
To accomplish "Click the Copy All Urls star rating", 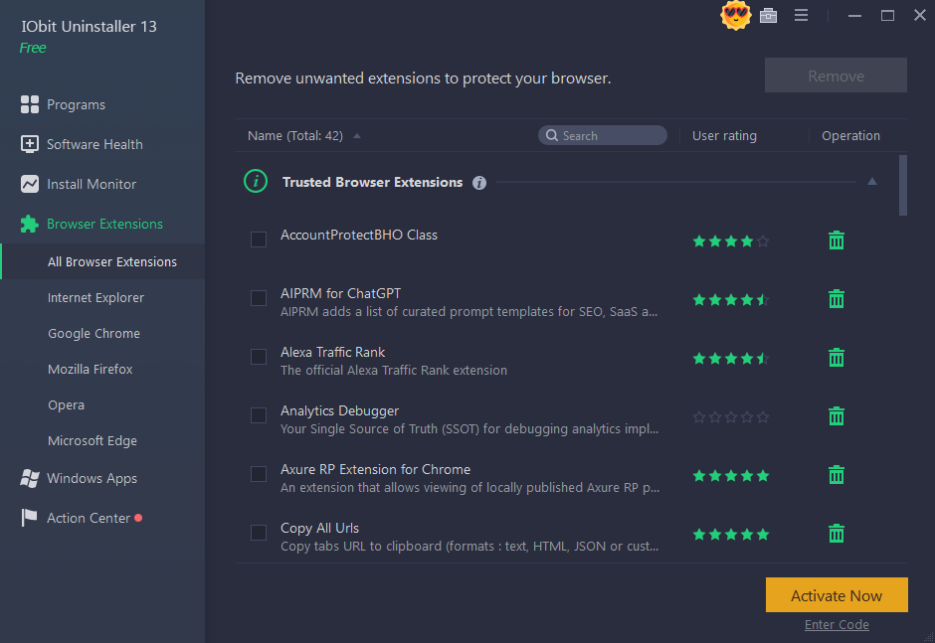I will coord(730,535).
